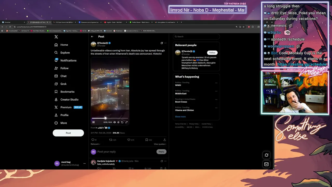
Task: Bookmark the post showing 542
Action: coord(149,140)
